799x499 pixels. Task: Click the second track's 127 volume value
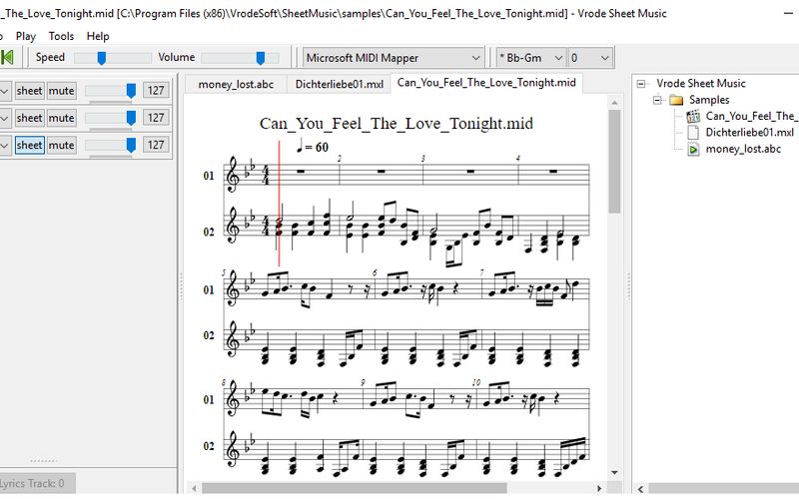(x=156, y=118)
